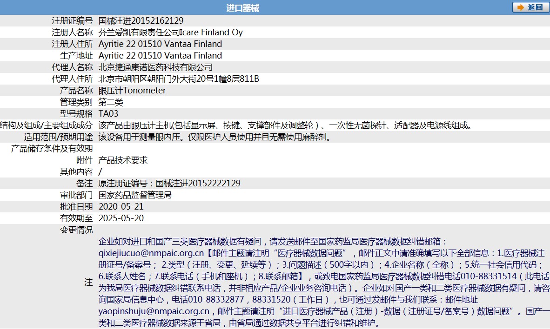Select the 生产地址 address value
Screen dimensions: 550x329
tap(160, 55)
